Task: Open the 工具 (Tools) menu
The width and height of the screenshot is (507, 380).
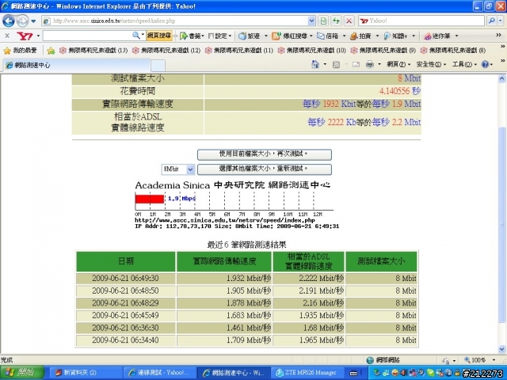Action: pyautogui.click(x=464, y=65)
